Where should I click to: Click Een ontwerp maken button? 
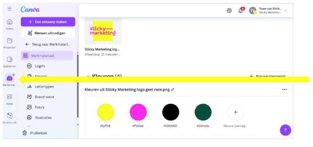coord(48,22)
